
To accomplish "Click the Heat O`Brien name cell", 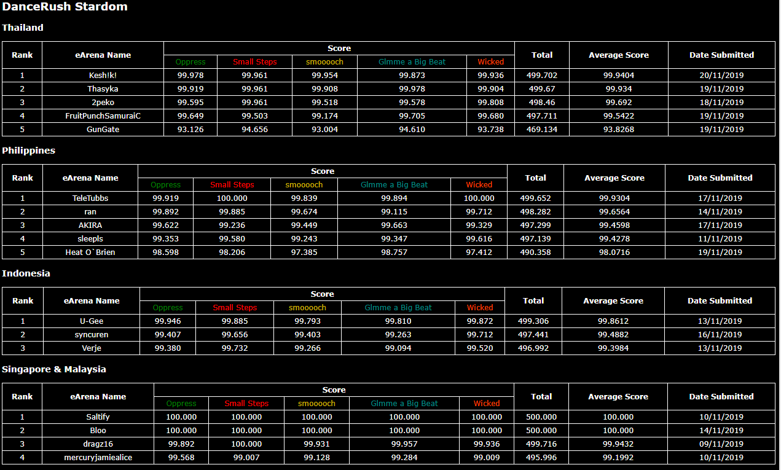I will tap(90, 253).
